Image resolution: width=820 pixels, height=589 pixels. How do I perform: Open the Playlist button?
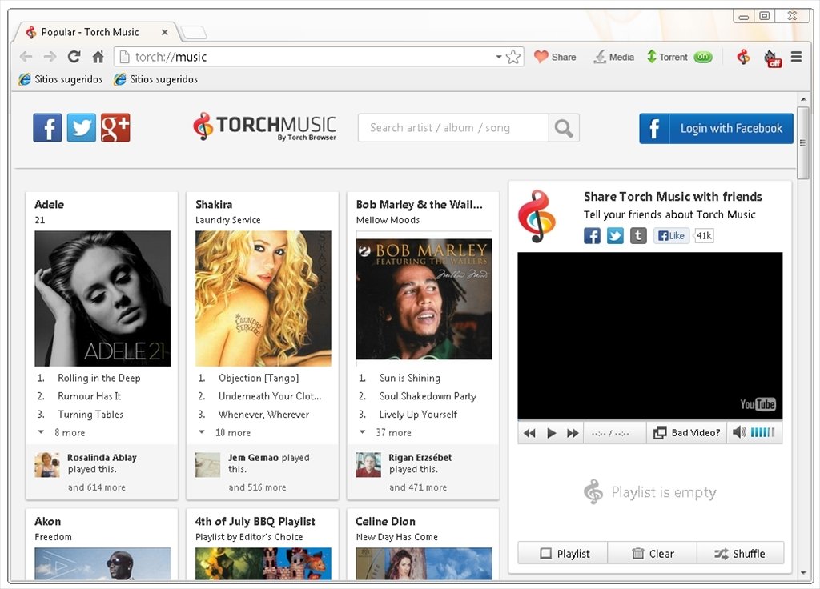pos(563,554)
